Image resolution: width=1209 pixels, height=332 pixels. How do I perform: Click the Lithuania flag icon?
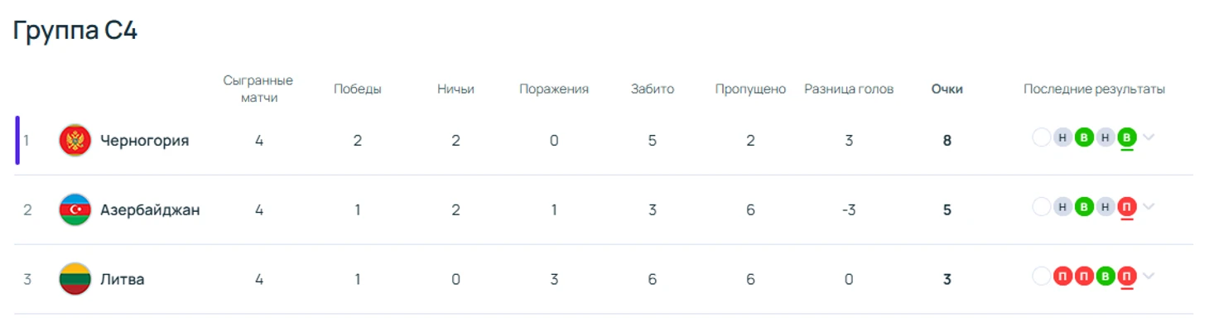coord(75,279)
